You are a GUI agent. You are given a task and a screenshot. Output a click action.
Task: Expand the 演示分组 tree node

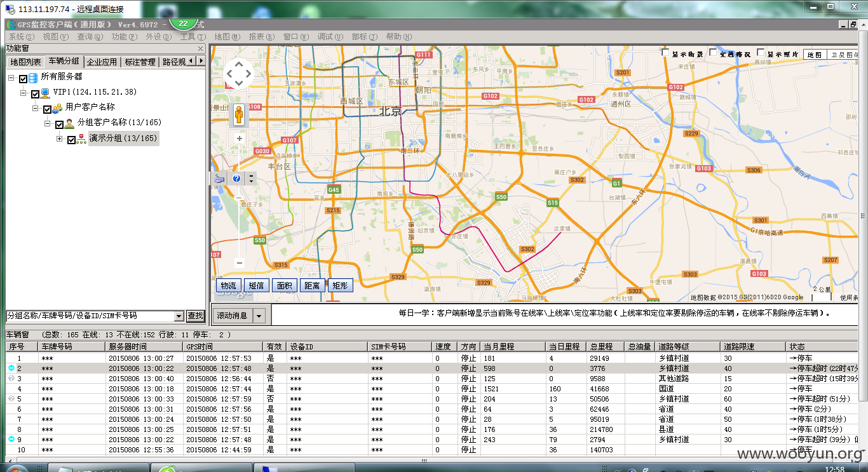pos(60,138)
